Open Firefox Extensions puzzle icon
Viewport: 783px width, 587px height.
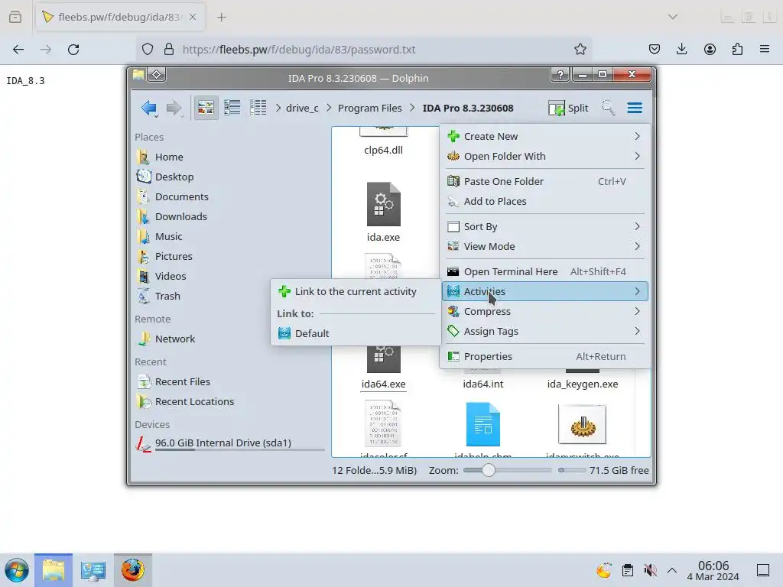pos(737,50)
